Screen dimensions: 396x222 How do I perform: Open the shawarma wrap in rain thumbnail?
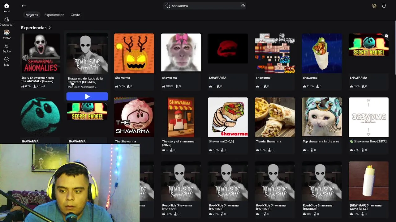click(322, 53)
